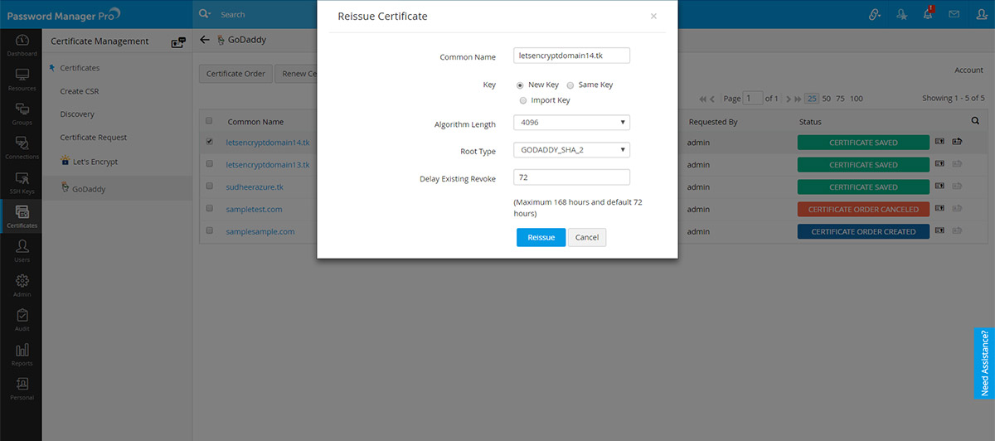Viewport: 995px width, 441px height.
Task: Open the mail envelope icon in header
Action: (954, 14)
